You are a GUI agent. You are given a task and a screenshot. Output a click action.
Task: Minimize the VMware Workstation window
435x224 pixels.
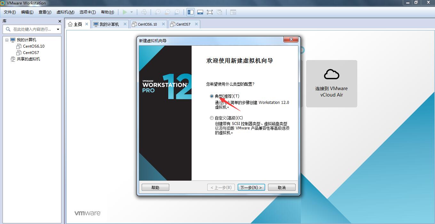coord(407,3)
